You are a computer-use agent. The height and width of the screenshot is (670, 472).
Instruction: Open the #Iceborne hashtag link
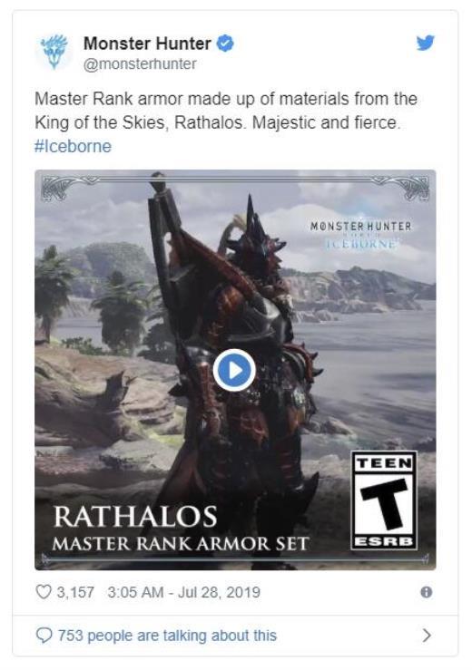73,146
